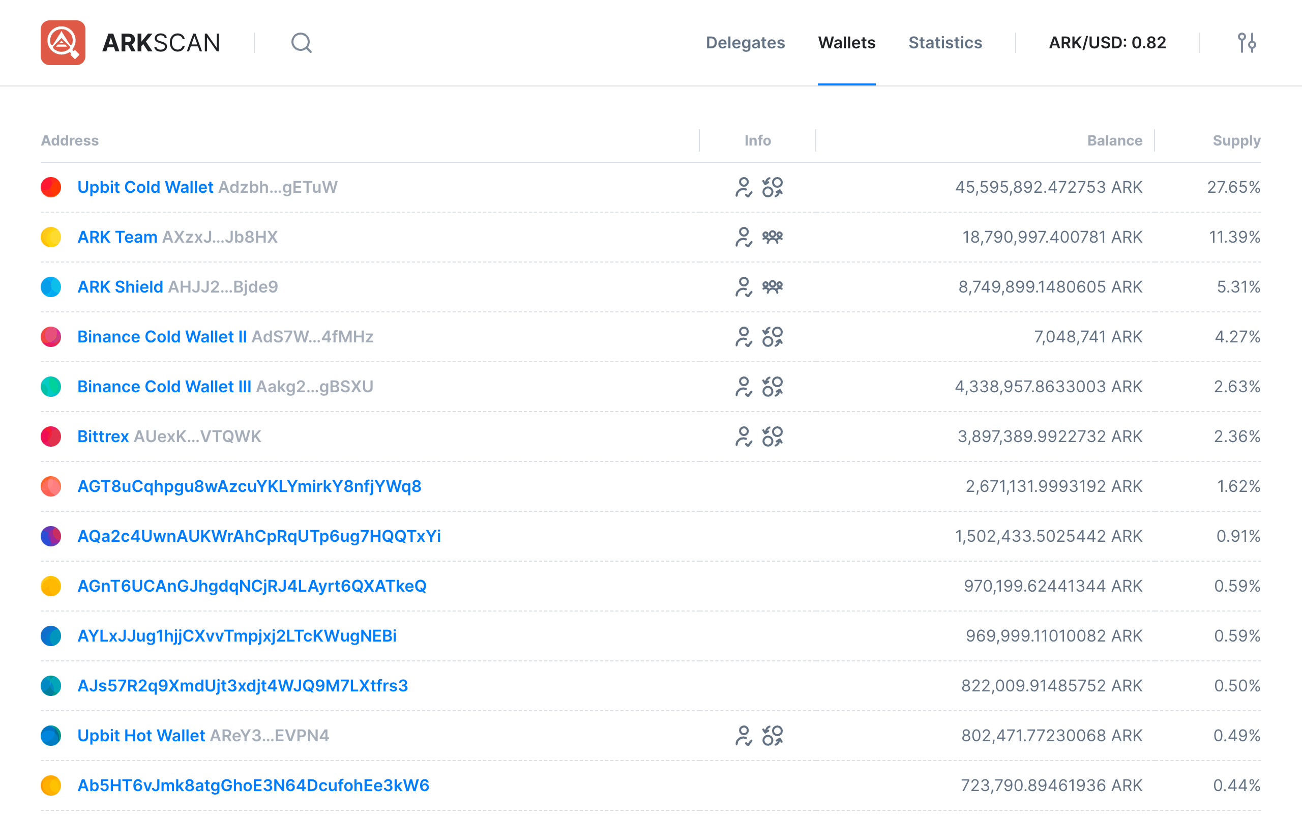Click the avatar beside Binance Cold Wallet II

coord(51,337)
